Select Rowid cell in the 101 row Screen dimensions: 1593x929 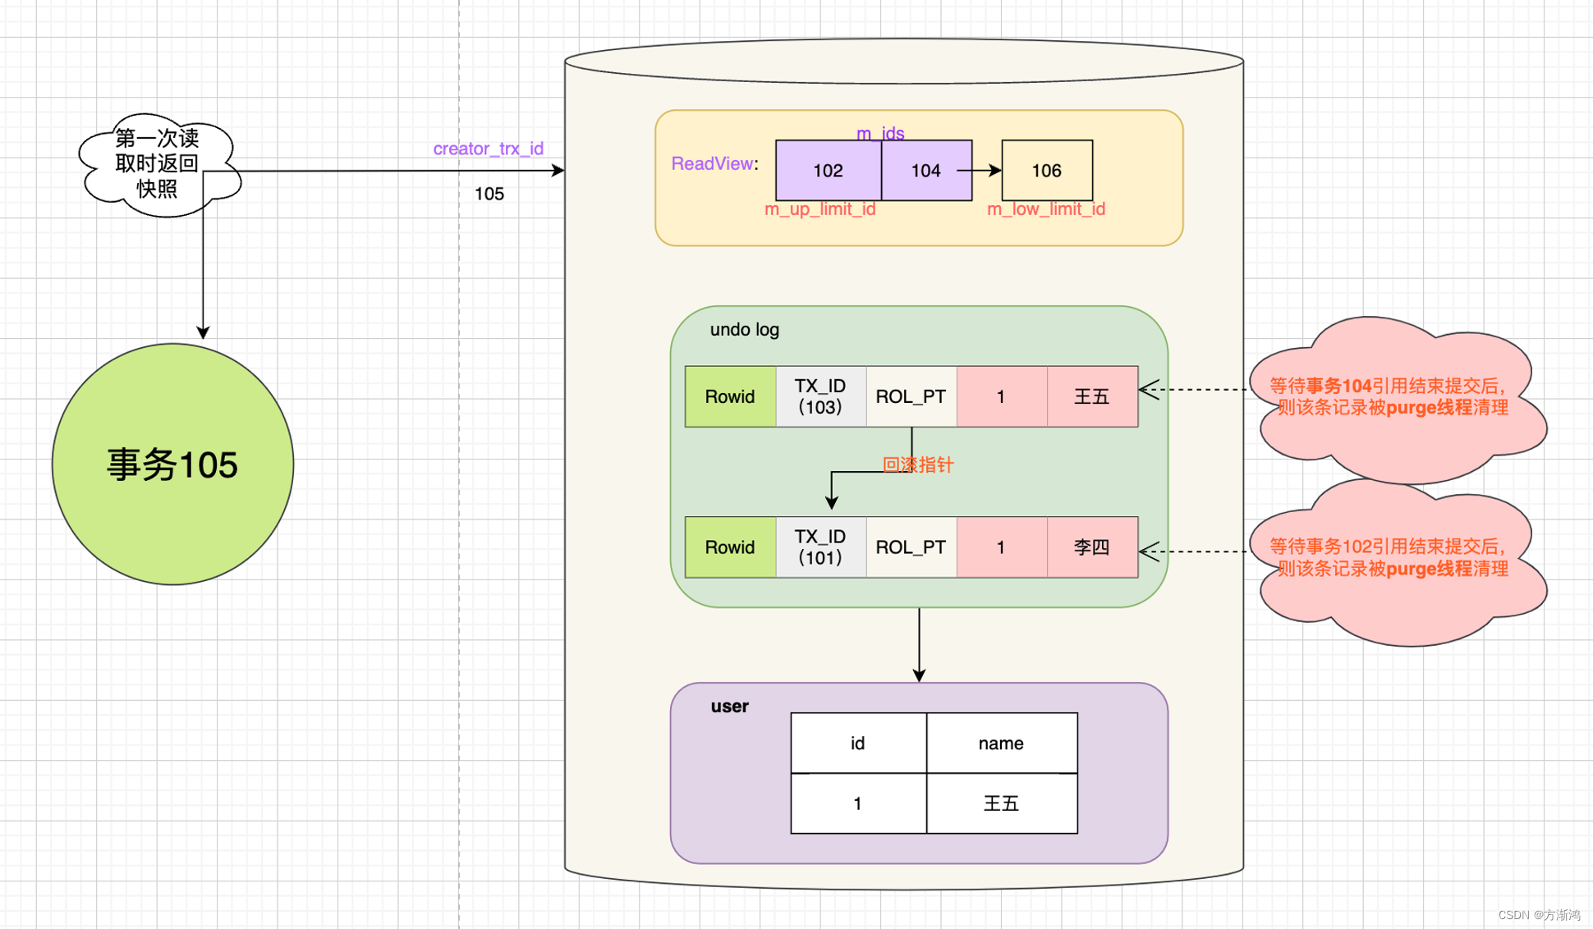click(730, 547)
